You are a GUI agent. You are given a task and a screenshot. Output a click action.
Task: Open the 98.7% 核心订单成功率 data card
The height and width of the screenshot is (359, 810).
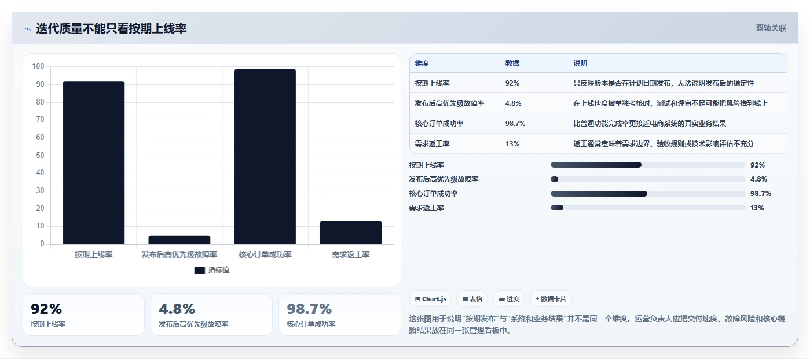pyautogui.click(x=340, y=314)
